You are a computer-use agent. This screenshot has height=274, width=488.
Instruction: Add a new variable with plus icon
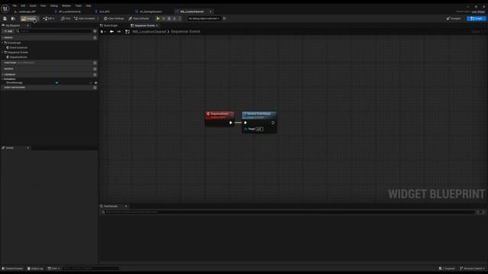(95, 75)
